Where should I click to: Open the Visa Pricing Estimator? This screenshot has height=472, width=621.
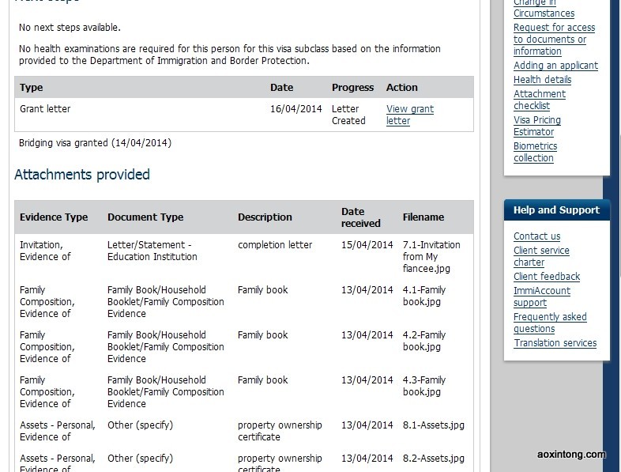click(x=536, y=126)
